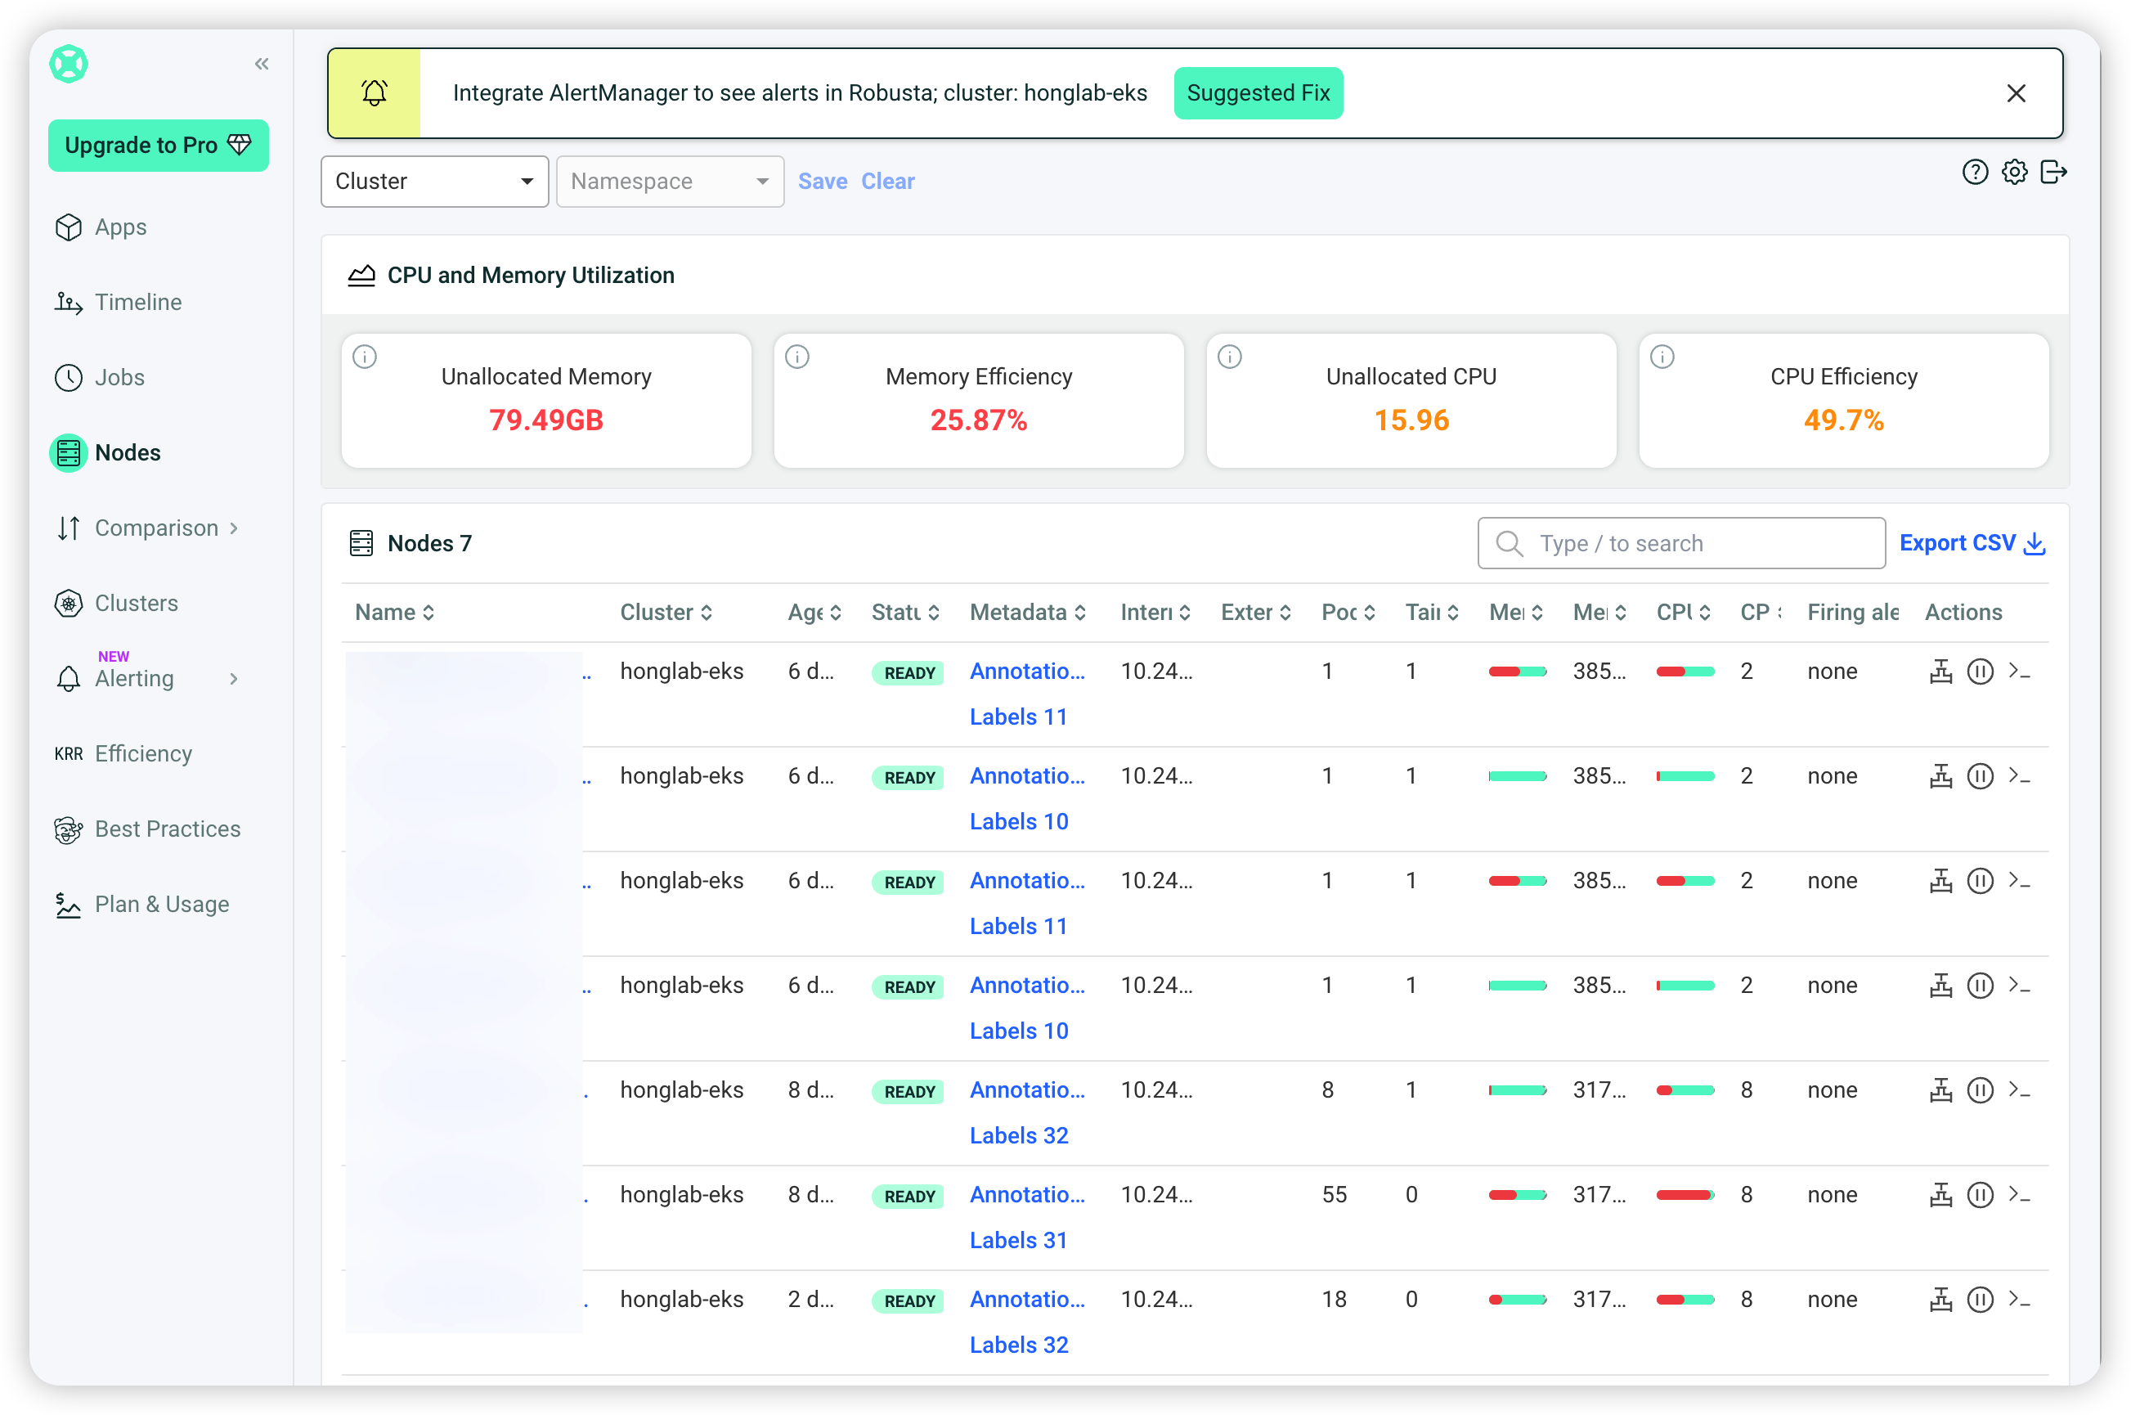
Task: Go to Timeline in sidebar
Action: [137, 303]
